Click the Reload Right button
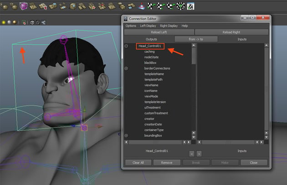Image resolution: width=287 pixels, height=185 pixels. coord(231,32)
